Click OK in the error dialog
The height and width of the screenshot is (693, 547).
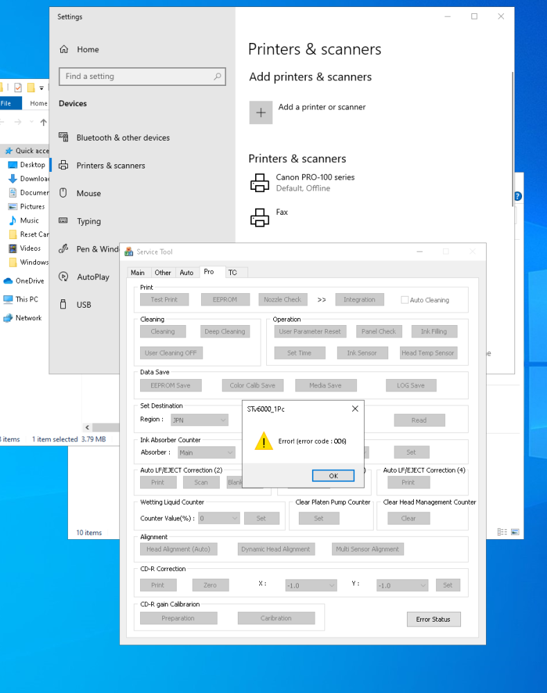pos(333,475)
